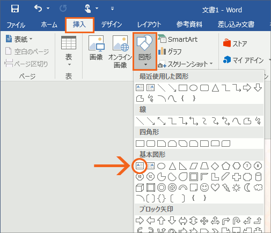Click the Save icon in the quick access toolbar
Screen dimensions: 271x233
pos(15,9)
